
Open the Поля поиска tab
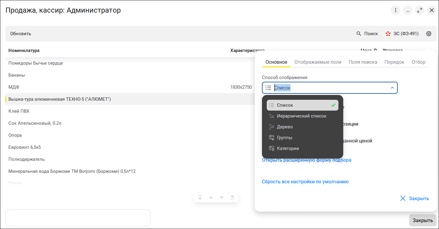(x=363, y=62)
